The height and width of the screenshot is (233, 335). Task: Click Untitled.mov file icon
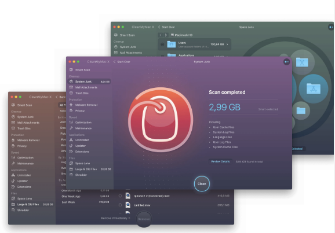128,205
